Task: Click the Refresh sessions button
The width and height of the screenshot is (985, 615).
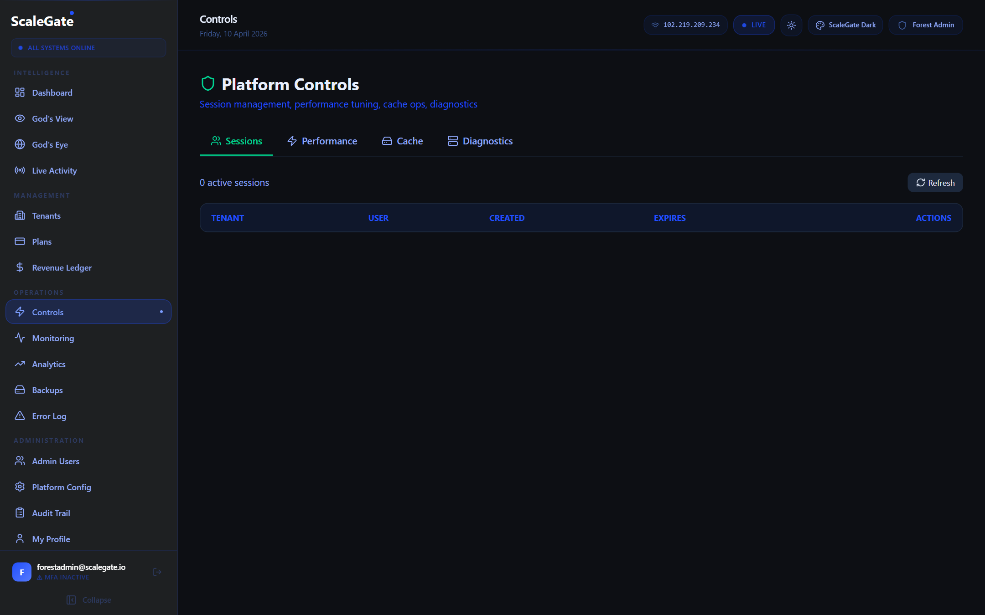Action: (935, 183)
